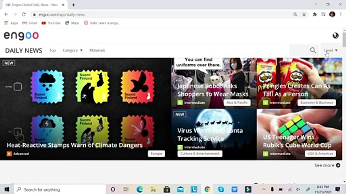Click the volume icon in system tray

(x=298, y=189)
